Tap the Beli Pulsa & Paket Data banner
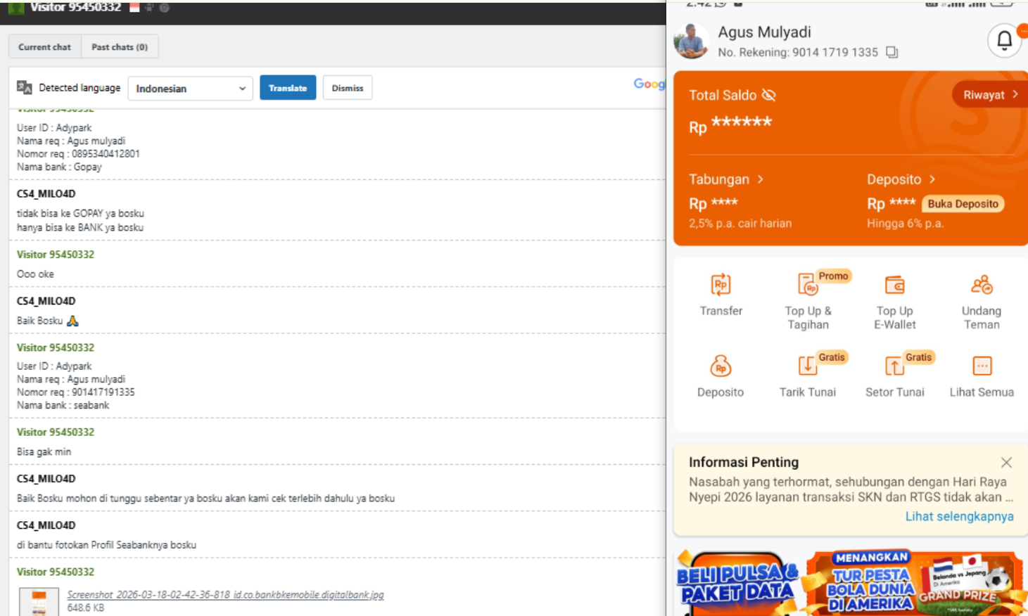Image resolution: width=1028 pixels, height=616 pixels. click(x=737, y=583)
